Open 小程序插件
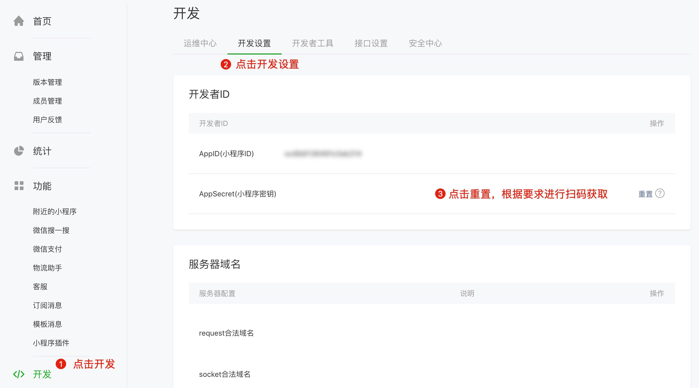Image resolution: width=699 pixels, height=388 pixels. point(51,343)
